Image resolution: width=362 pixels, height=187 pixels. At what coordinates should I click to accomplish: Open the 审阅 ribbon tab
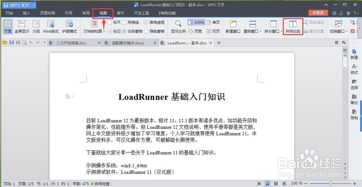86,13
